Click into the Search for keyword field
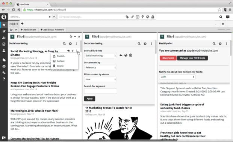233x146 pixels. tap(100, 91)
